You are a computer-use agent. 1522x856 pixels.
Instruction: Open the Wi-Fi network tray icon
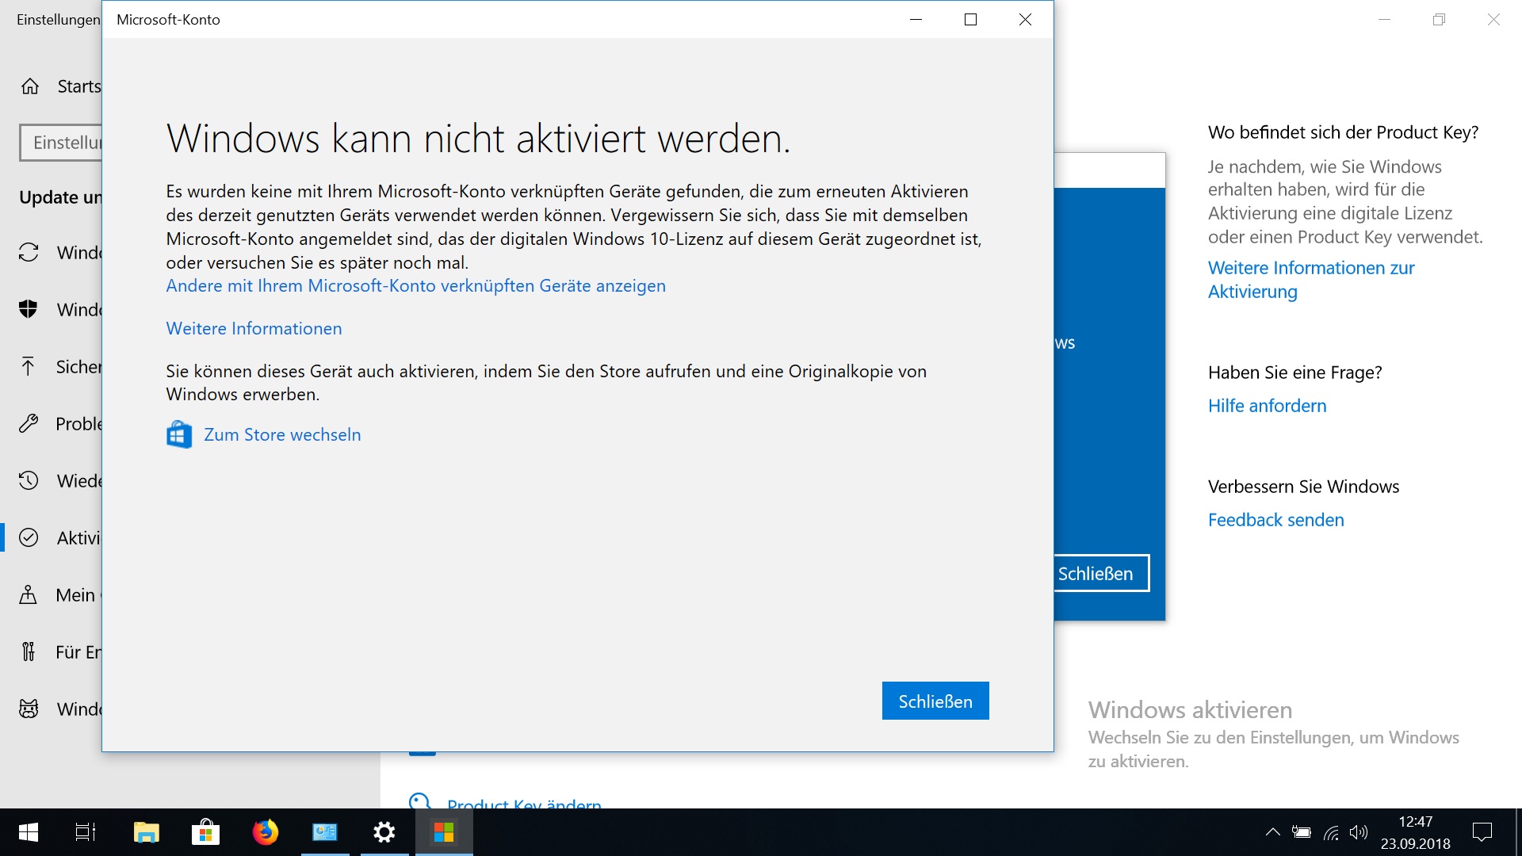[x=1331, y=832]
